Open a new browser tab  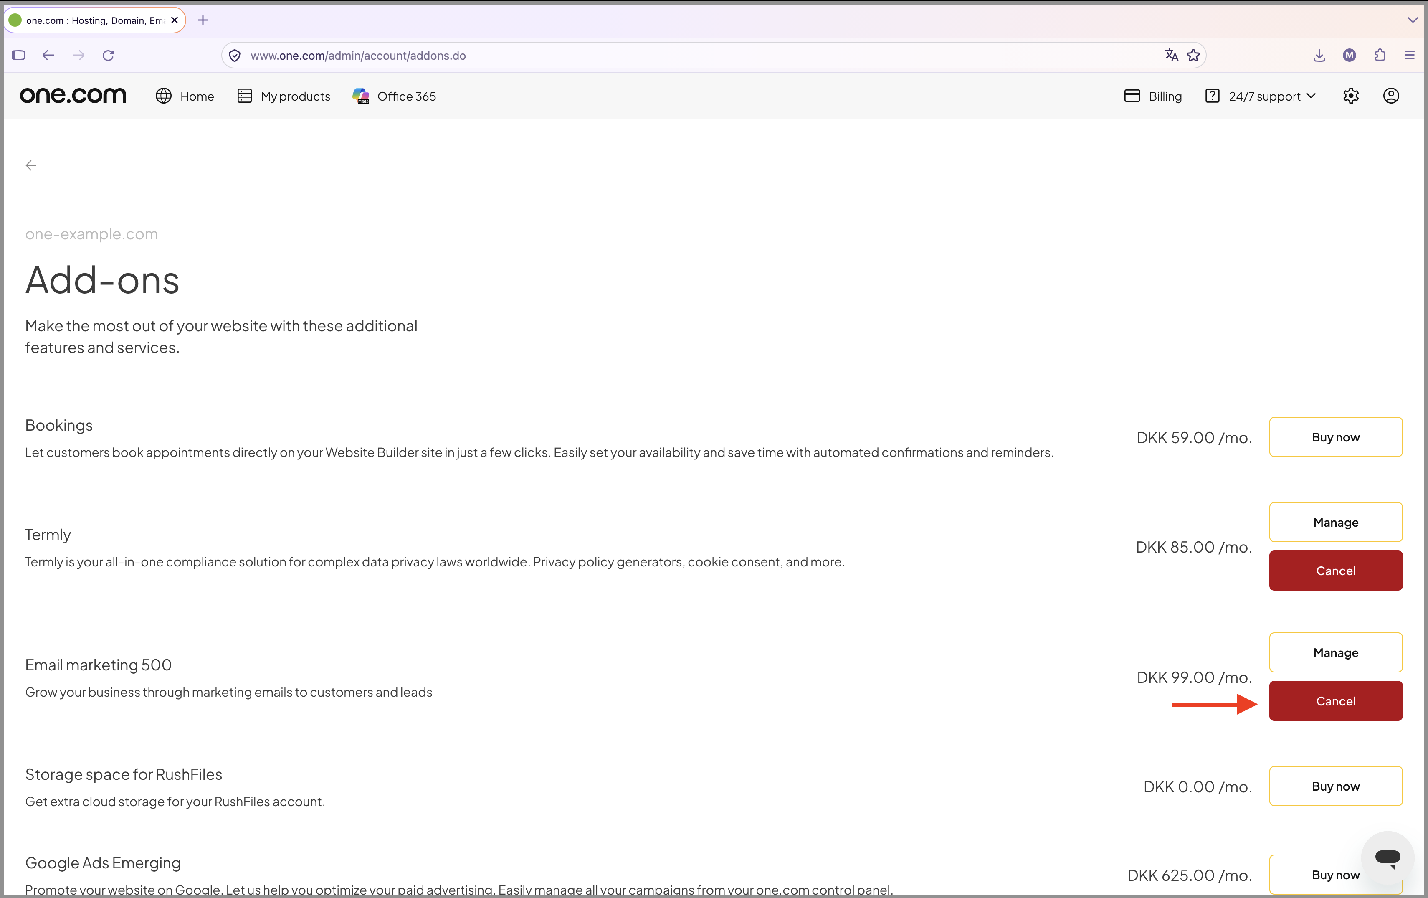point(203,20)
